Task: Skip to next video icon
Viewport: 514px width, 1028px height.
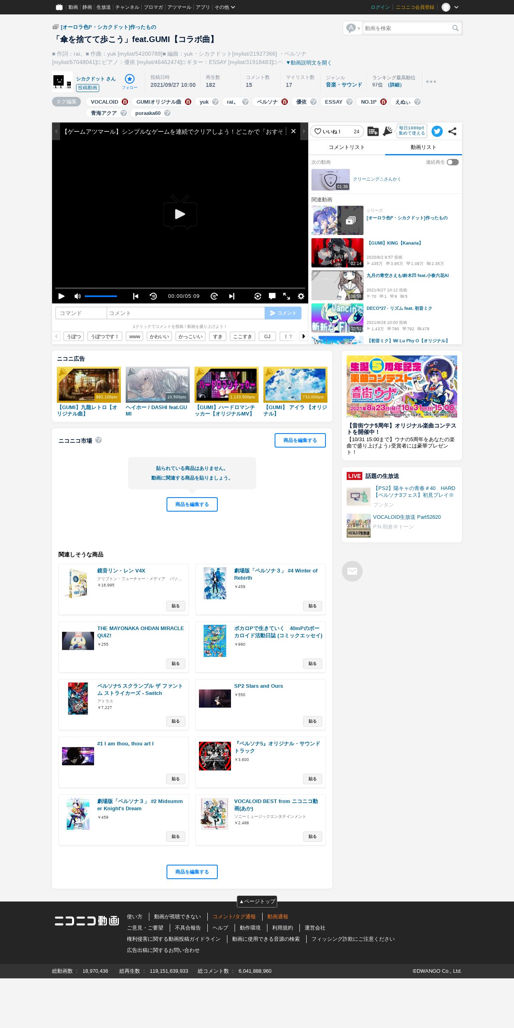Action: coord(232,296)
